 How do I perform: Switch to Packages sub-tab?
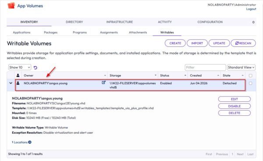coord(51,32)
